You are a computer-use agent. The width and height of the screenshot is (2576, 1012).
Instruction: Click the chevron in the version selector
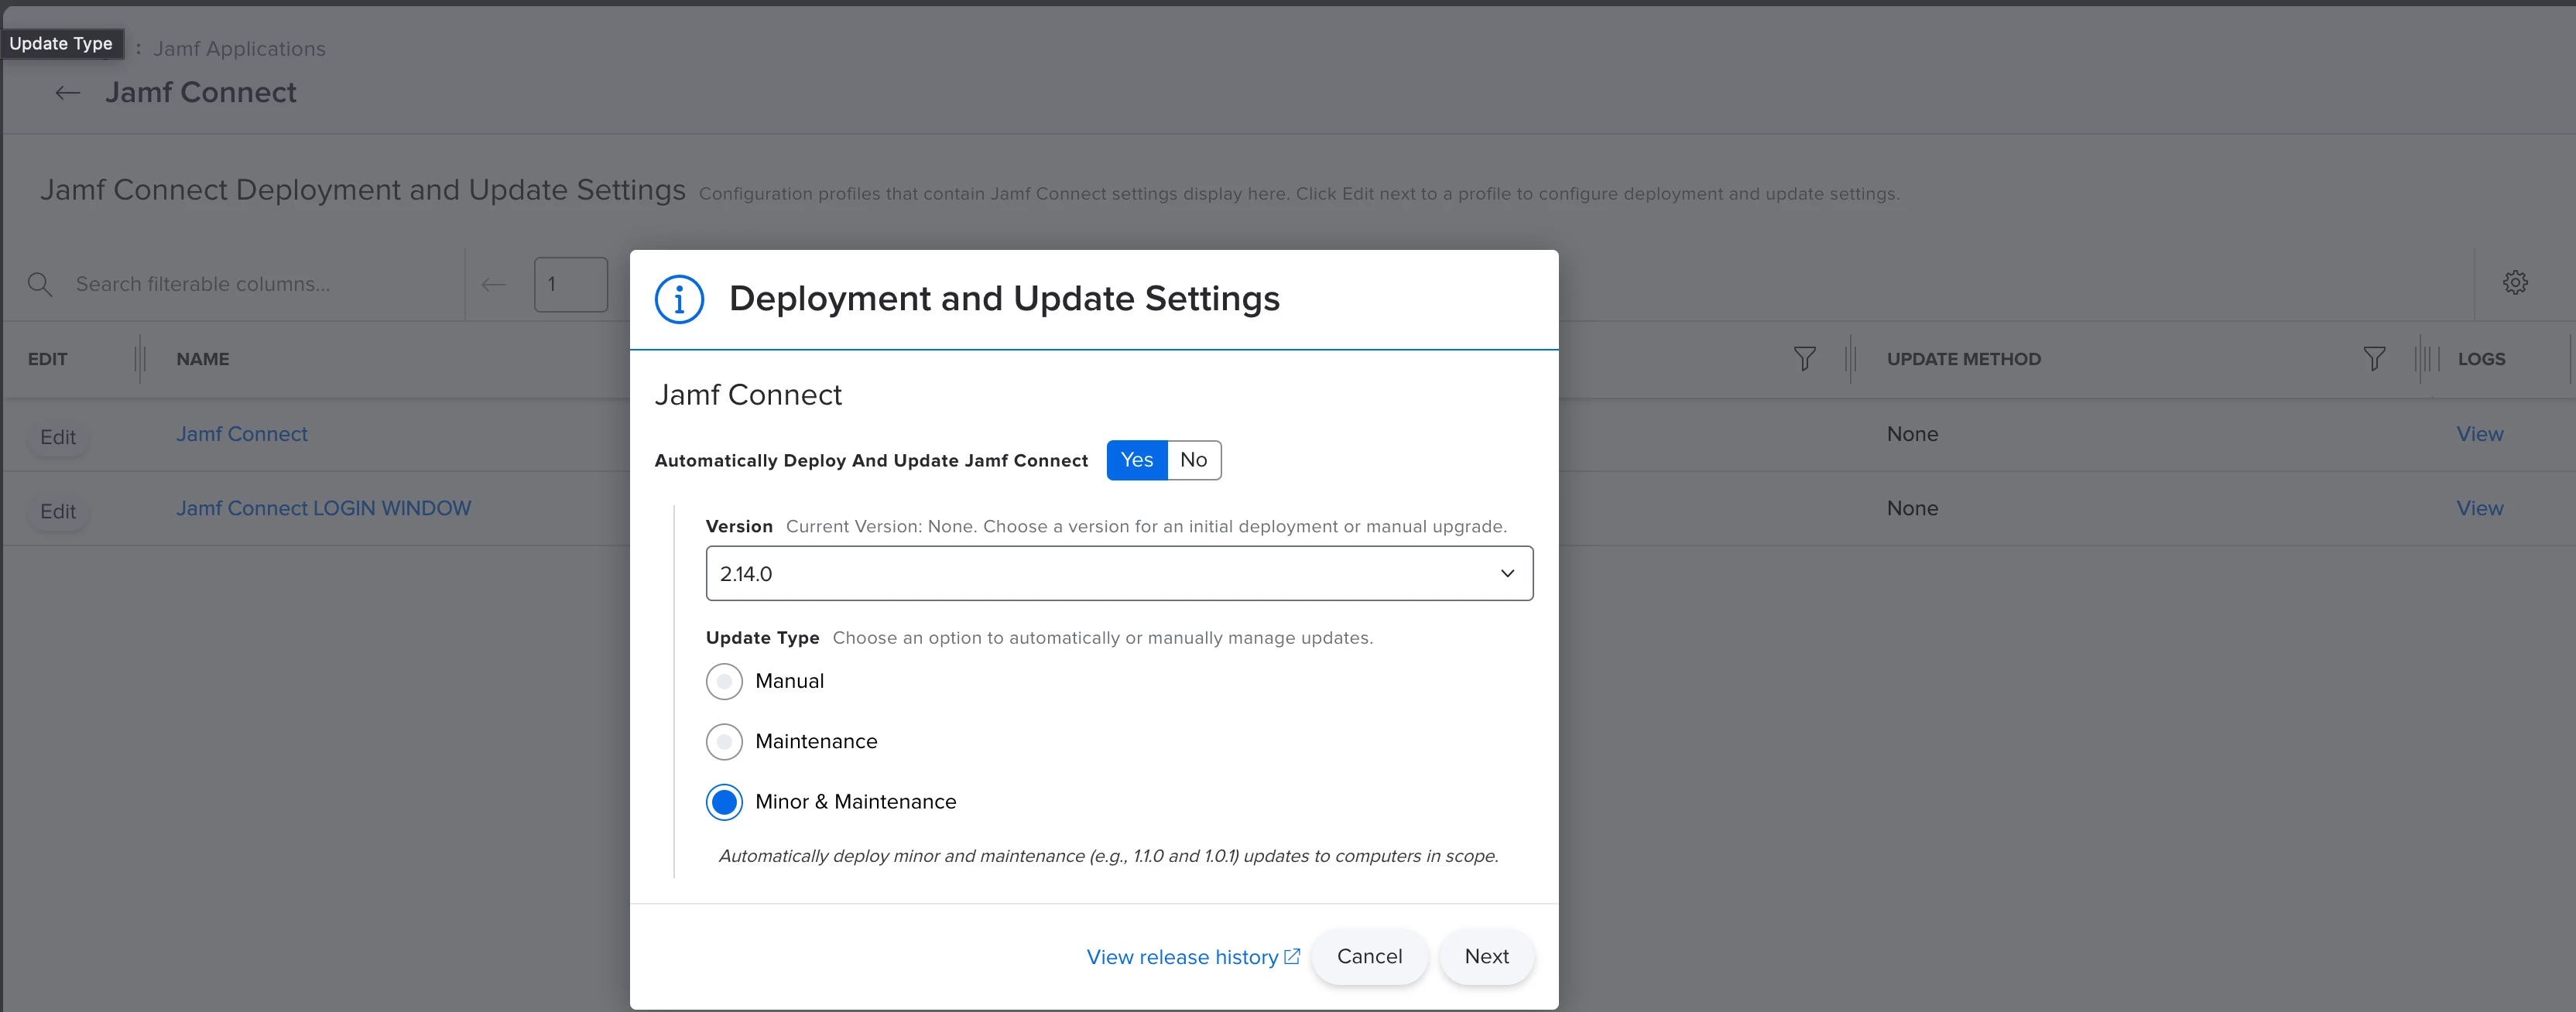tap(1507, 573)
